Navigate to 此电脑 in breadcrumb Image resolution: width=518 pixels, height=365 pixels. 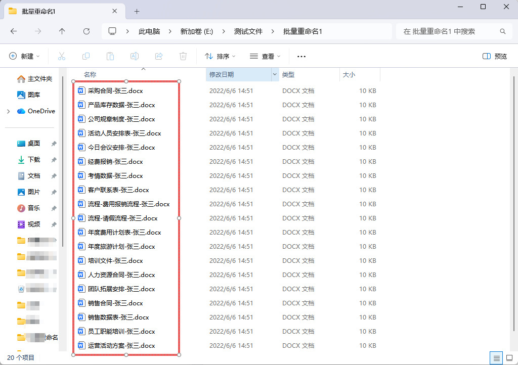coord(149,31)
